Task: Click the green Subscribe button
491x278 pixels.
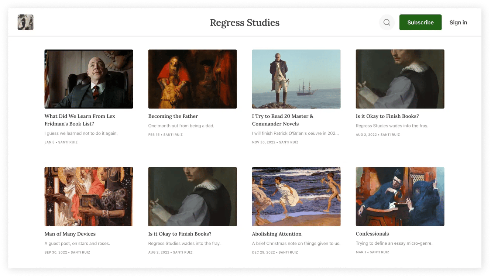Action: coord(420,23)
